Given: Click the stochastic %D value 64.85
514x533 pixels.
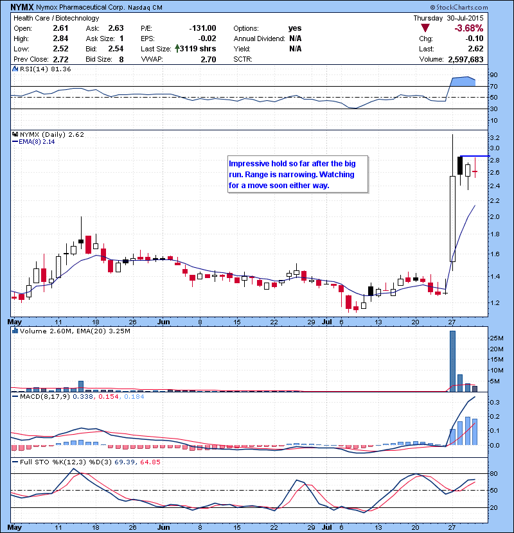Looking at the screenshot, I should pyautogui.click(x=150, y=462).
